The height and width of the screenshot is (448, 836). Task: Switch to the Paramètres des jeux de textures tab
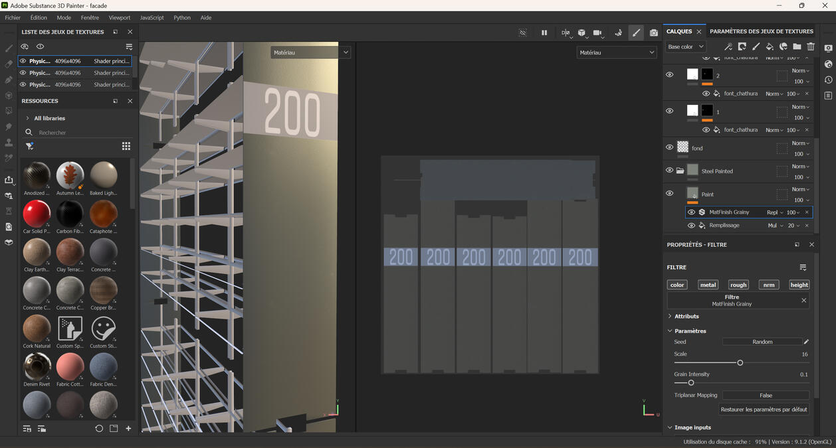[762, 31]
